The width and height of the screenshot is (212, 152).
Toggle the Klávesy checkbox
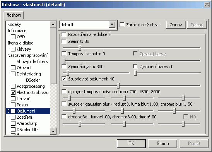point(13,49)
